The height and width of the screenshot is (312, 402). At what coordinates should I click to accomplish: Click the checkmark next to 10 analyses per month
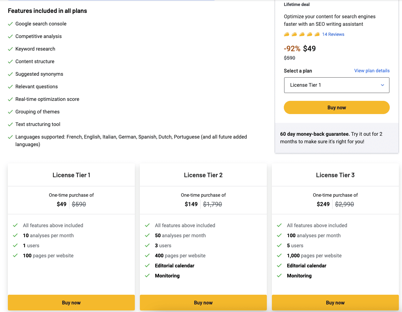coord(15,235)
